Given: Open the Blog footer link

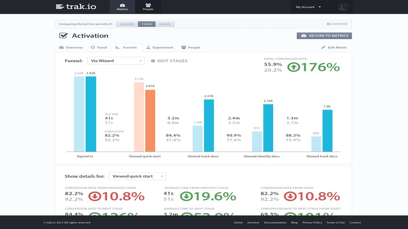Looking at the screenshot, I should coord(294,223).
